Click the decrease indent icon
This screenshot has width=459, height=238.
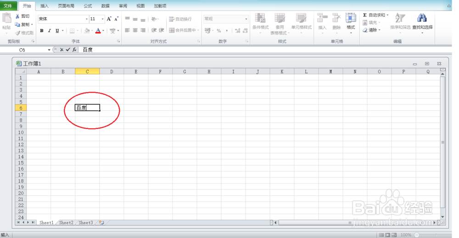[x=154, y=30]
